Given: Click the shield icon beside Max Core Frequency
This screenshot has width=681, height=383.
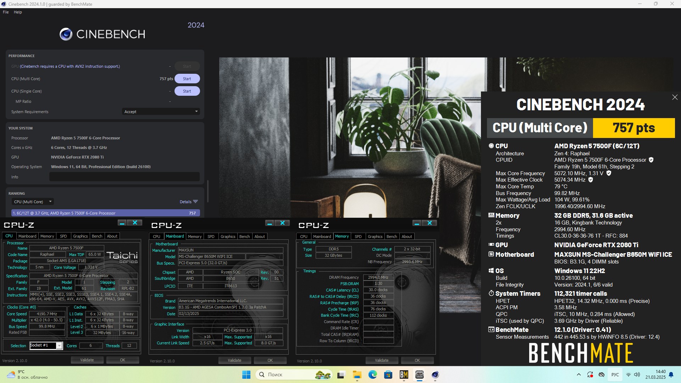Looking at the screenshot, I should [x=609, y=173].
